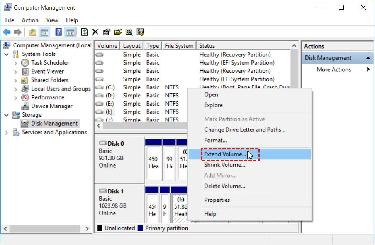
Task: Expand the Event Viewer node
Action: coord(15,72)
